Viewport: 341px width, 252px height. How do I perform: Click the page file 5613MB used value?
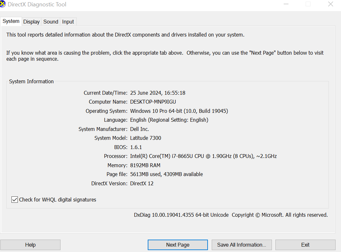click(167, 174)
